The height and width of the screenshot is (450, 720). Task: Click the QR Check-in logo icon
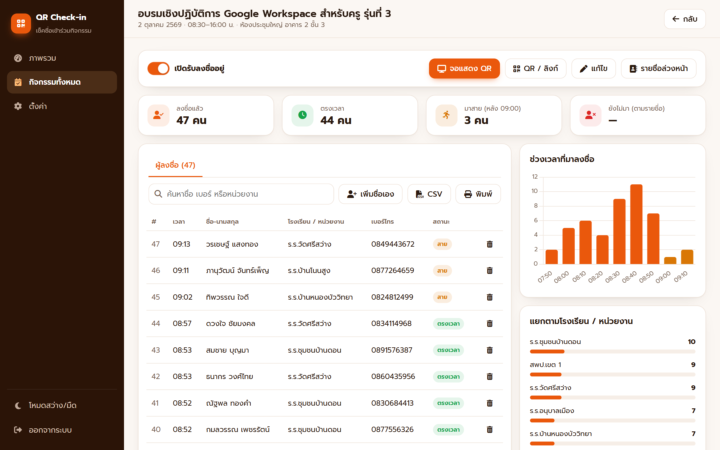21,23
